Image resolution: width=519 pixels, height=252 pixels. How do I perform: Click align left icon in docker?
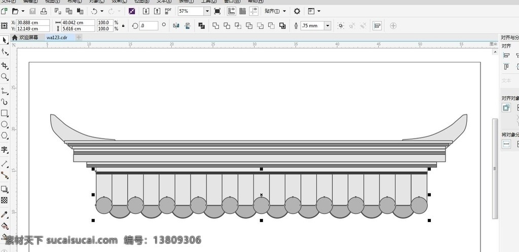(x=506, y=56)
